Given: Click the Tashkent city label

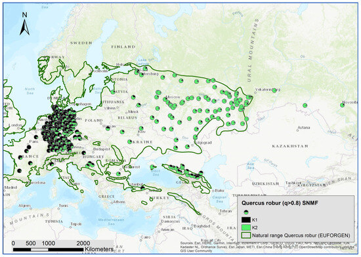Looking at the screenshot, I should point(293,183).
